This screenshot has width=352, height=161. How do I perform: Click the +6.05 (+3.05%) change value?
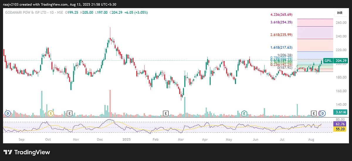[136, 13]
